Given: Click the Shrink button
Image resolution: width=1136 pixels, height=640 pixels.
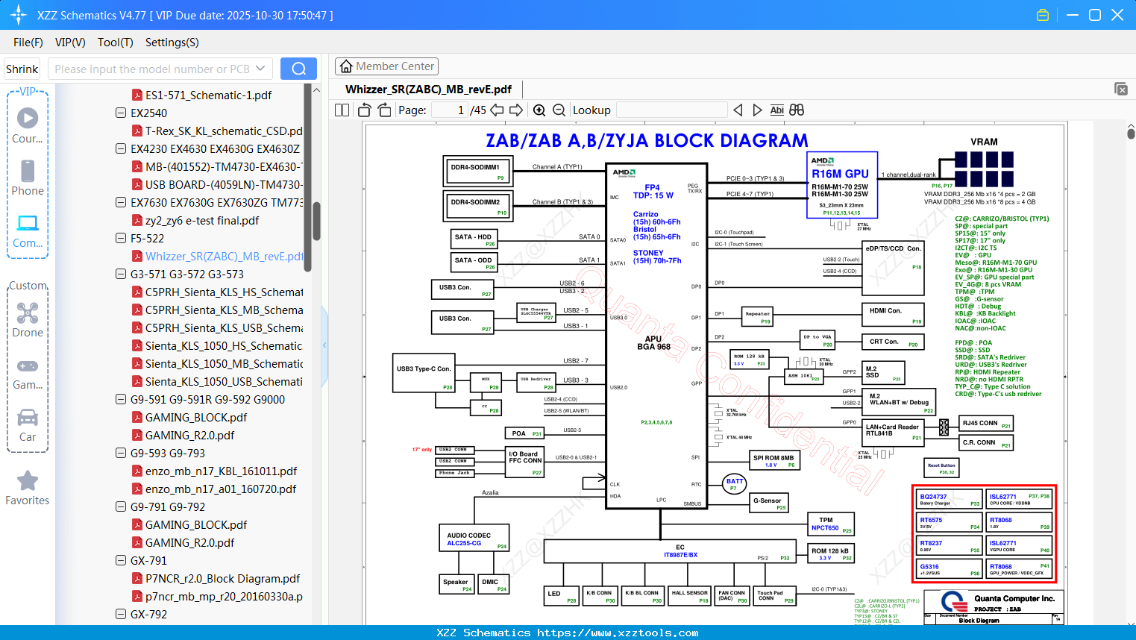Looking at the screenshot, I should click(22, 69).
